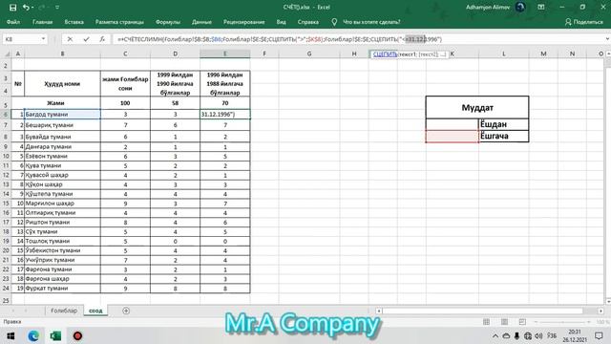Open the Разметка страницы tab

click(x=119, y=22)
